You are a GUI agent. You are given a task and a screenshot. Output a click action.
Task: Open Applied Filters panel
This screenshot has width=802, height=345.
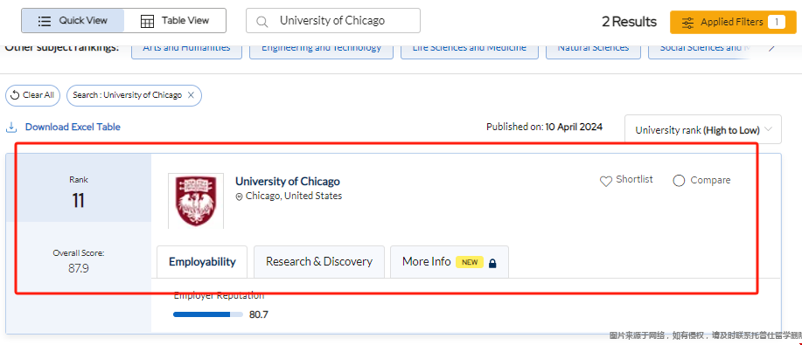click(733, 22)
